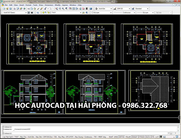Click the Workspace Settings icon

pos(29,13)
